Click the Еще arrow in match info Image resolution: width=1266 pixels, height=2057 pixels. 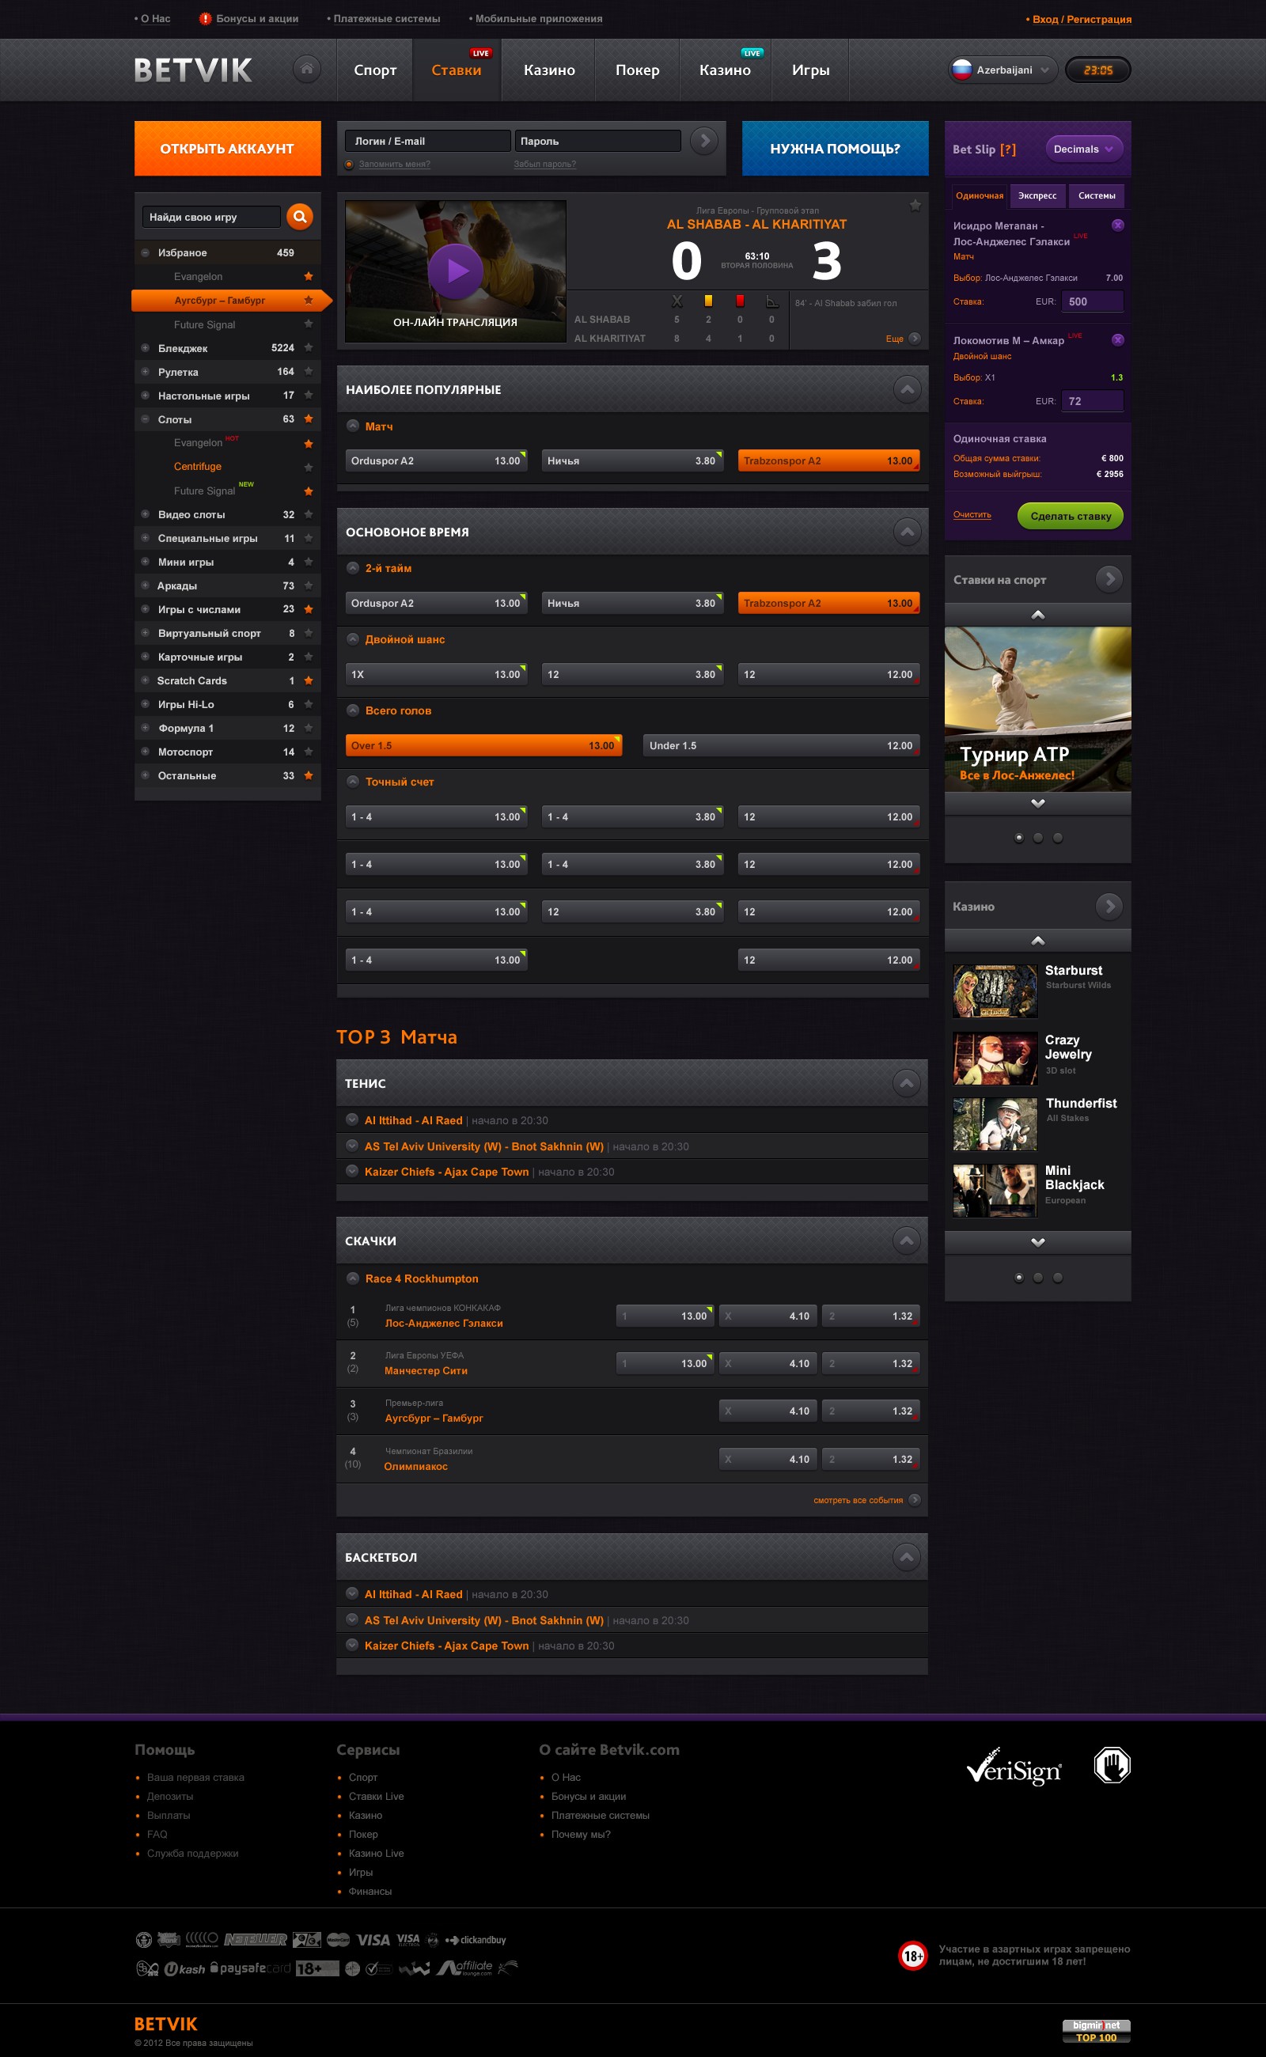[915, 339]
